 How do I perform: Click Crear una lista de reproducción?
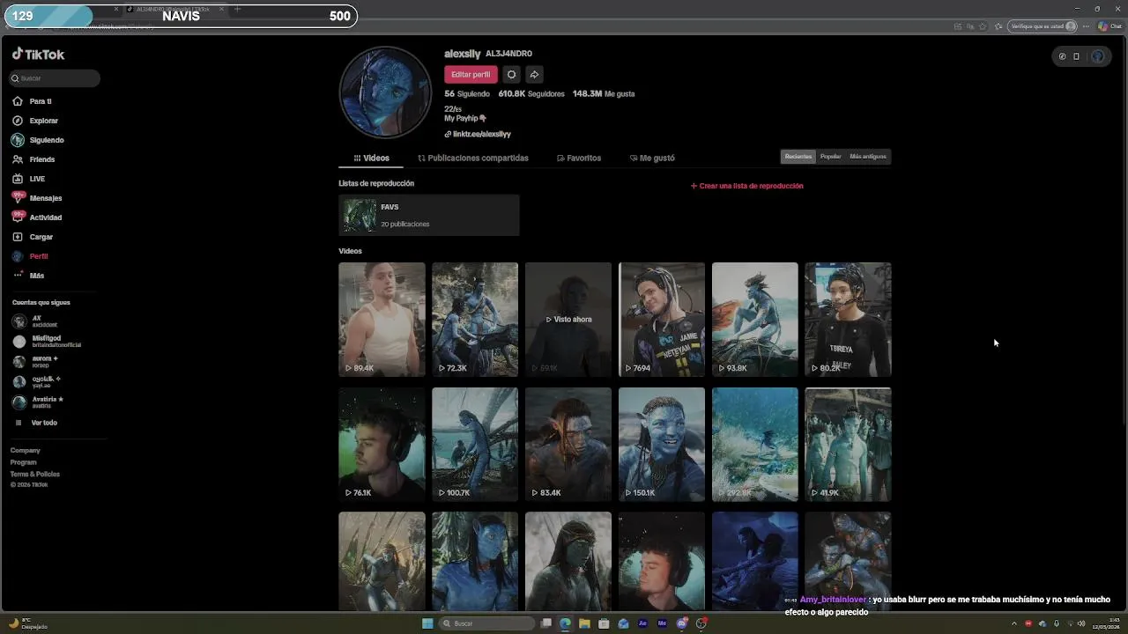746,186
